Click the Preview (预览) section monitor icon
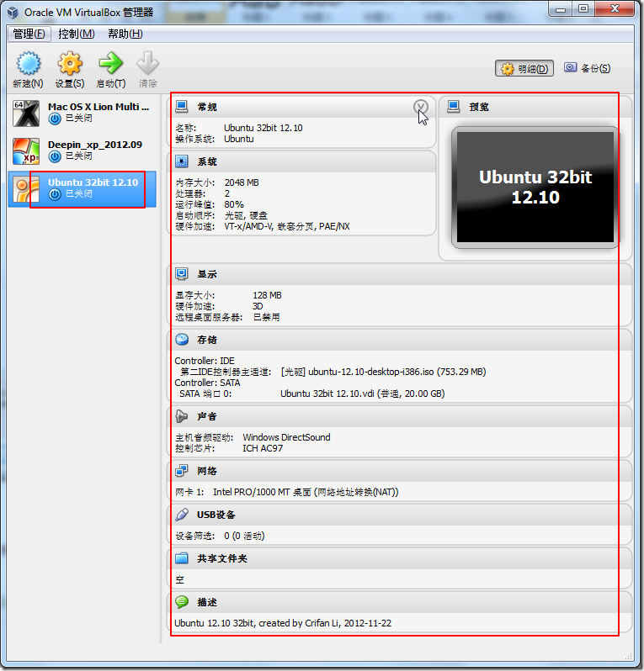The image size is (644, 671). pyautogui.click(x=454, y=107)
